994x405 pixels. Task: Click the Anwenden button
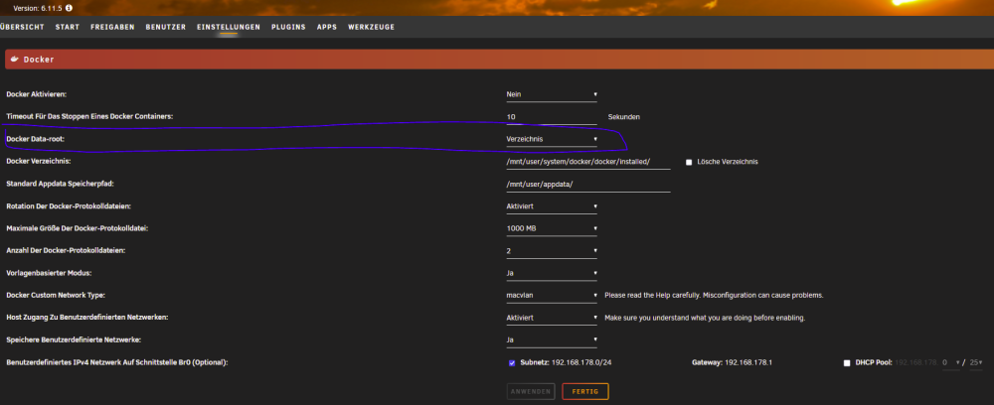pyautogui.click(x=531, y=392)
